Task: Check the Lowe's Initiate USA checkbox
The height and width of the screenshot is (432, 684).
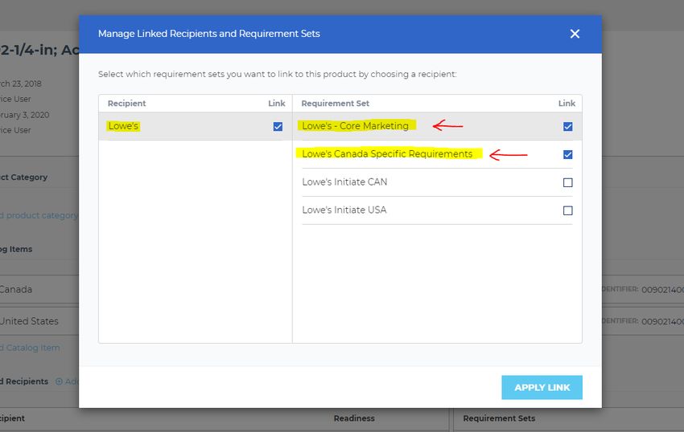Action: click(x=567, y=210)
